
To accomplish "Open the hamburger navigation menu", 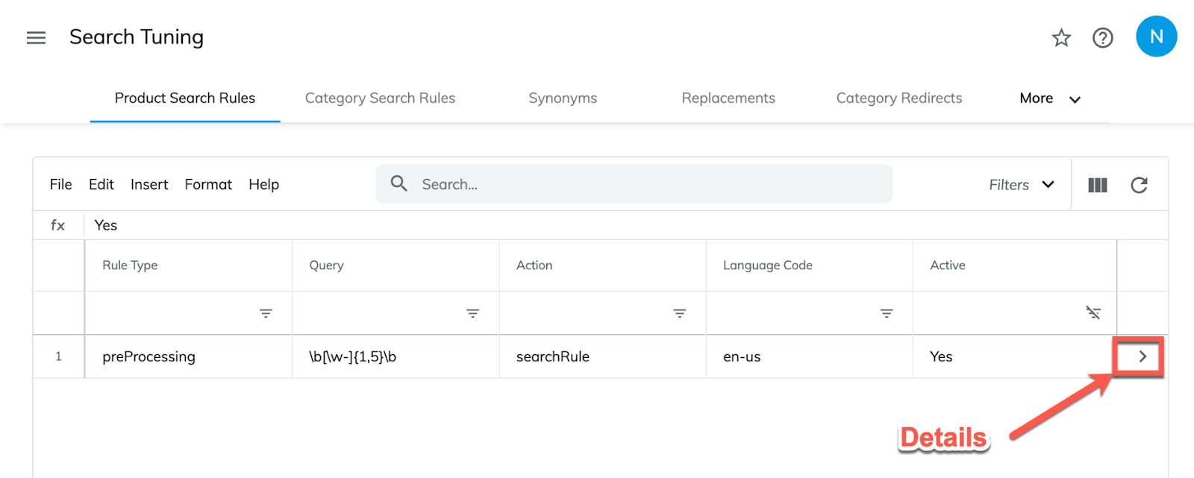I will coord(36,37).
